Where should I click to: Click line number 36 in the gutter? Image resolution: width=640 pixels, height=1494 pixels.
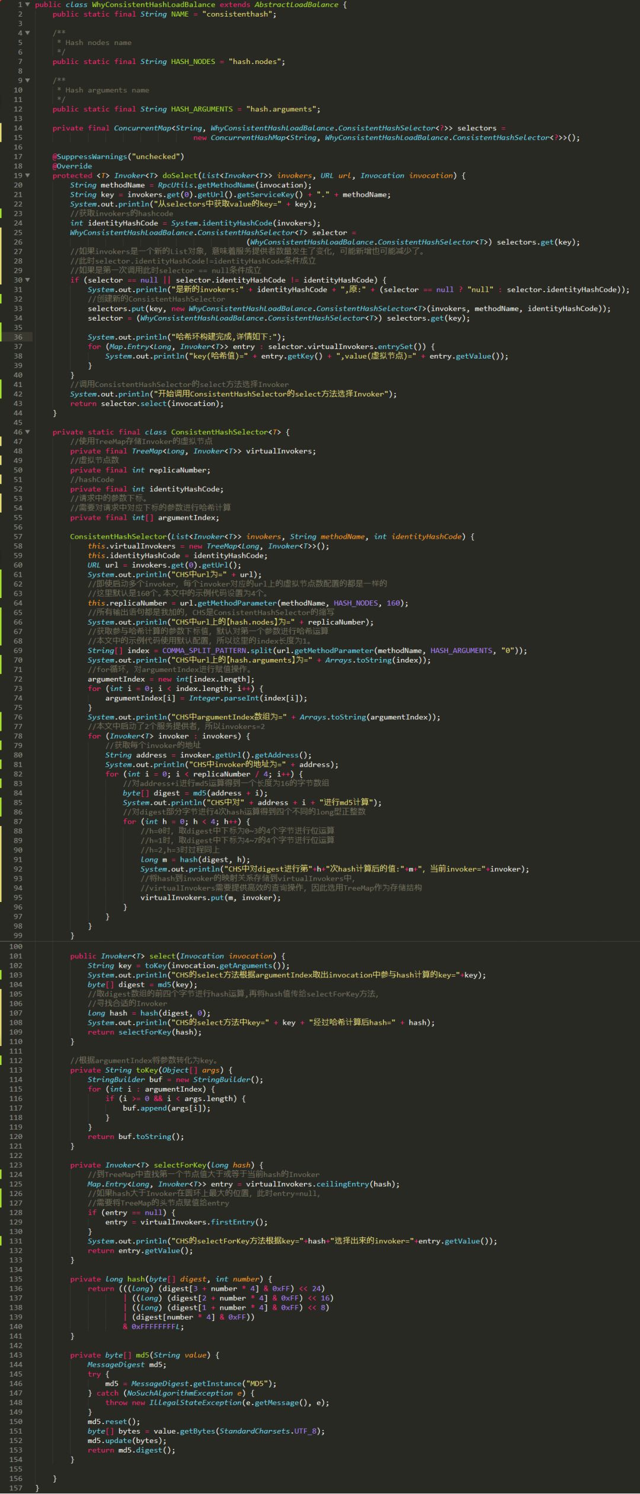tap(18, 337)
